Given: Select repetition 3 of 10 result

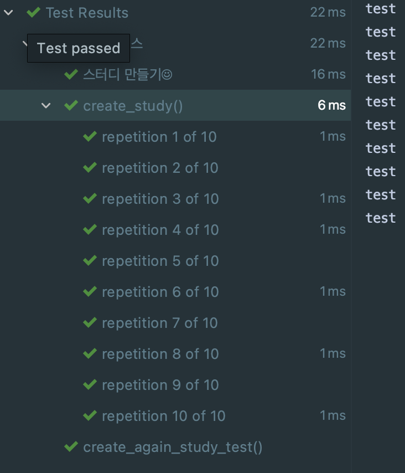Looking at the screenshot, I should [160, 198].
